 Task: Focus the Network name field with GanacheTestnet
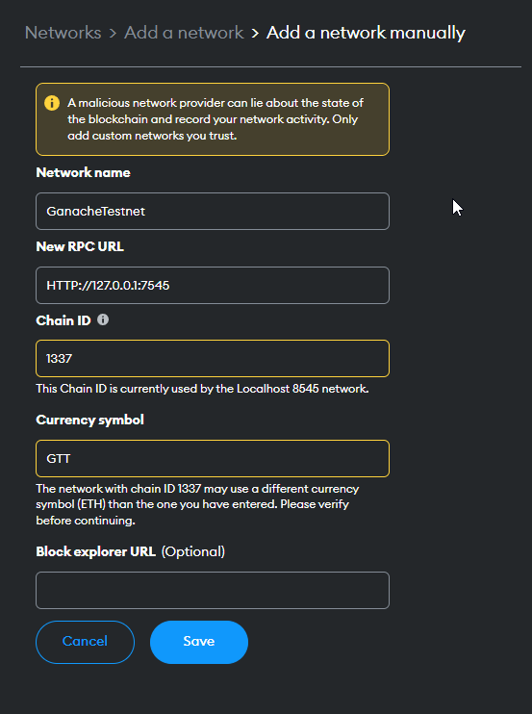tap(213, 212)
